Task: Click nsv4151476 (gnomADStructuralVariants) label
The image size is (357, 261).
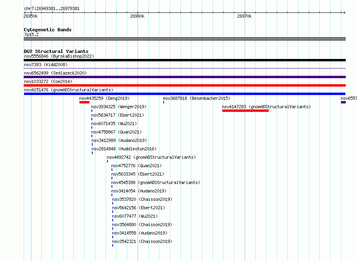Action: point(69,90)
